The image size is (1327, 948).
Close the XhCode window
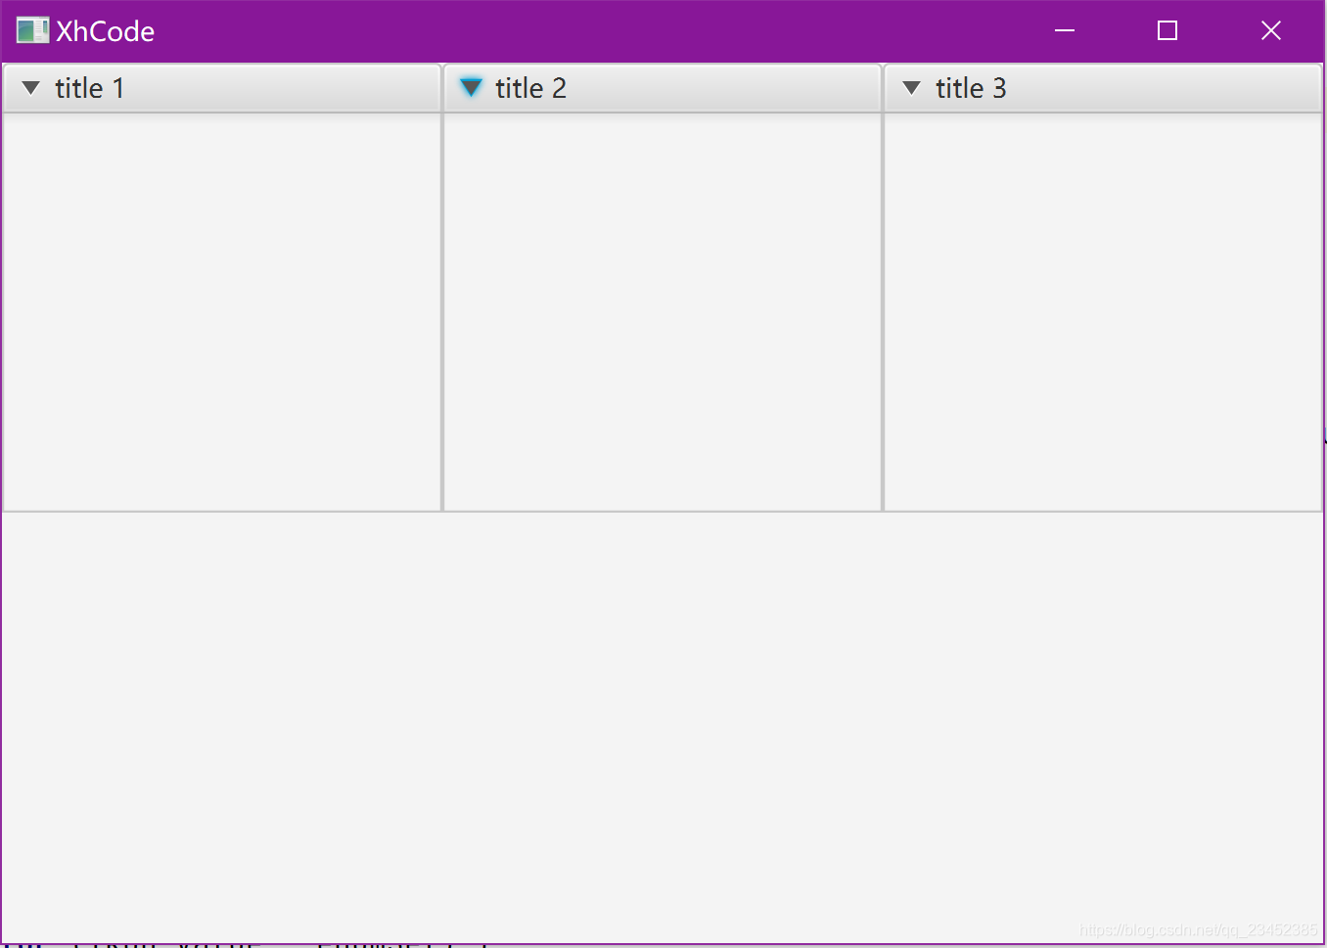point(1271,30)
